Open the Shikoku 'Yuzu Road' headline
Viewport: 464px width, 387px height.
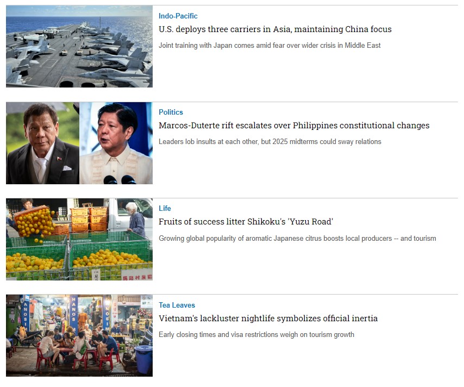(x=246, y=222)
